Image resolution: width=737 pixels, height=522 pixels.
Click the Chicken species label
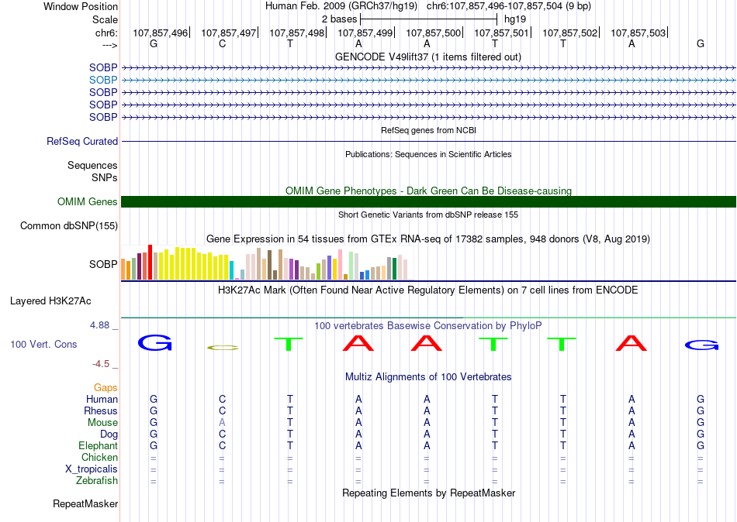(99, 457)
